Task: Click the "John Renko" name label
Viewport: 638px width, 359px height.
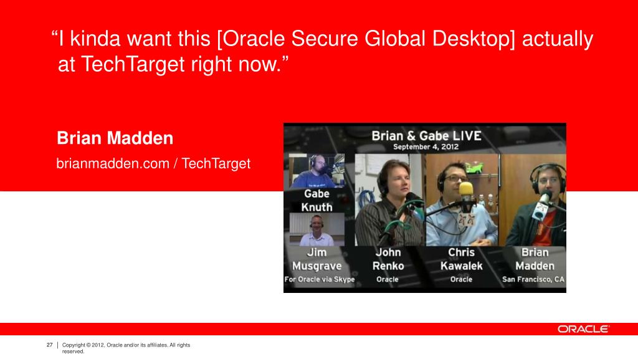Action: [388, 259]
